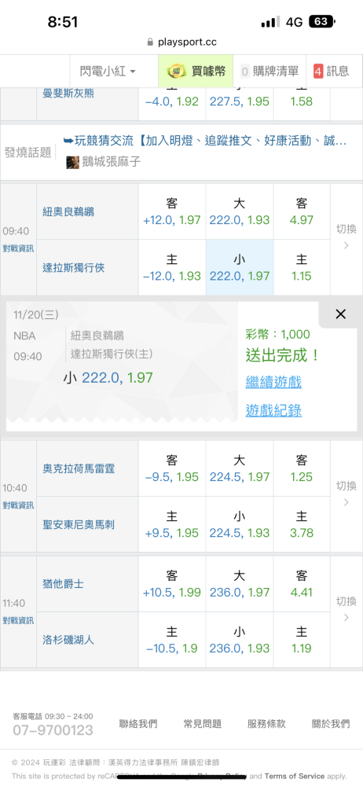The width and height of the screenshot is (363, 786).
Task: Open 遊戲紀錄 link
Action: click(x=273, y=410)
